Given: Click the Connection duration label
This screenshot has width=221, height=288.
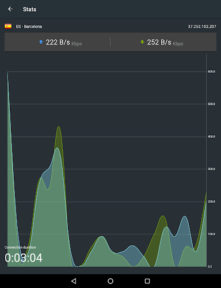Looking at the screenshot, I should pyautogui.click(x=20, y=247).
